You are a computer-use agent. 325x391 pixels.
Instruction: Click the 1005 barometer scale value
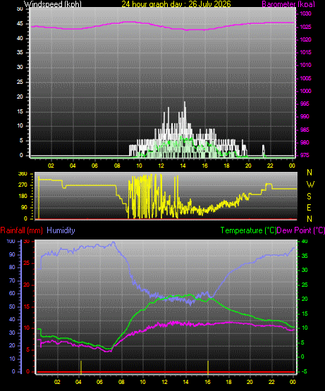click(x=305, y=78)
